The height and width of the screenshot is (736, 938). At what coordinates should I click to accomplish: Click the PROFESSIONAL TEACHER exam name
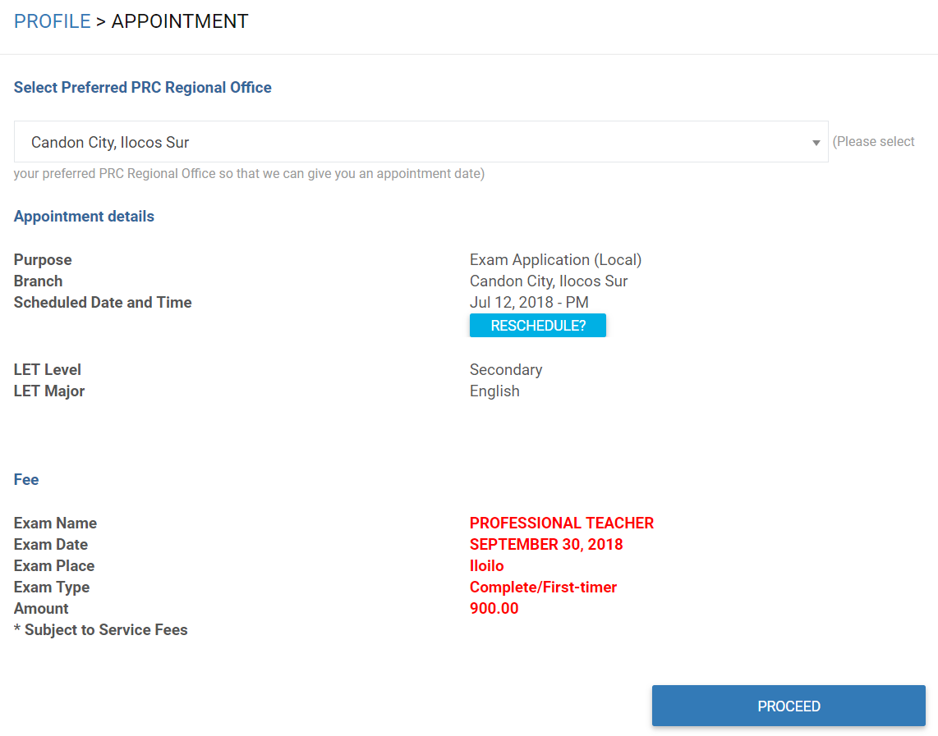pos(562,523)
